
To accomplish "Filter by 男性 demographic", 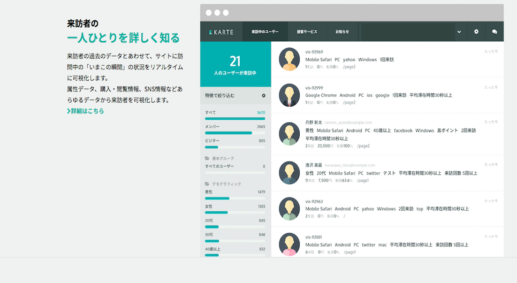I will click(x=235, y=195).
